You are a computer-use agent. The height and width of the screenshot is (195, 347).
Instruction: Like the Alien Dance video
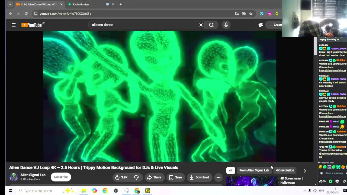pos(121,177)
